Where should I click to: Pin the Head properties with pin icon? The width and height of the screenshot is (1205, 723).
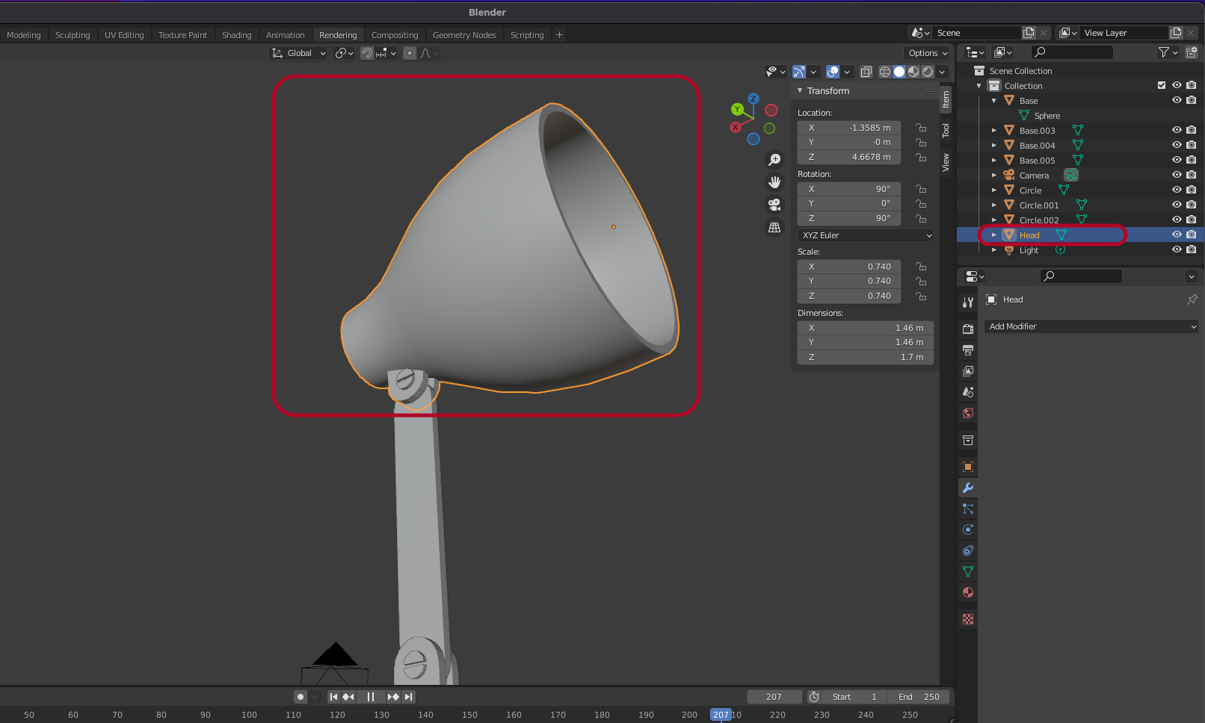[x=1192, y=300]
